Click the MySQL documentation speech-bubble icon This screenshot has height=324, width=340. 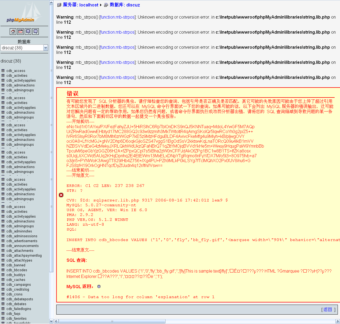pyautogui.click(x=36, y=31)
